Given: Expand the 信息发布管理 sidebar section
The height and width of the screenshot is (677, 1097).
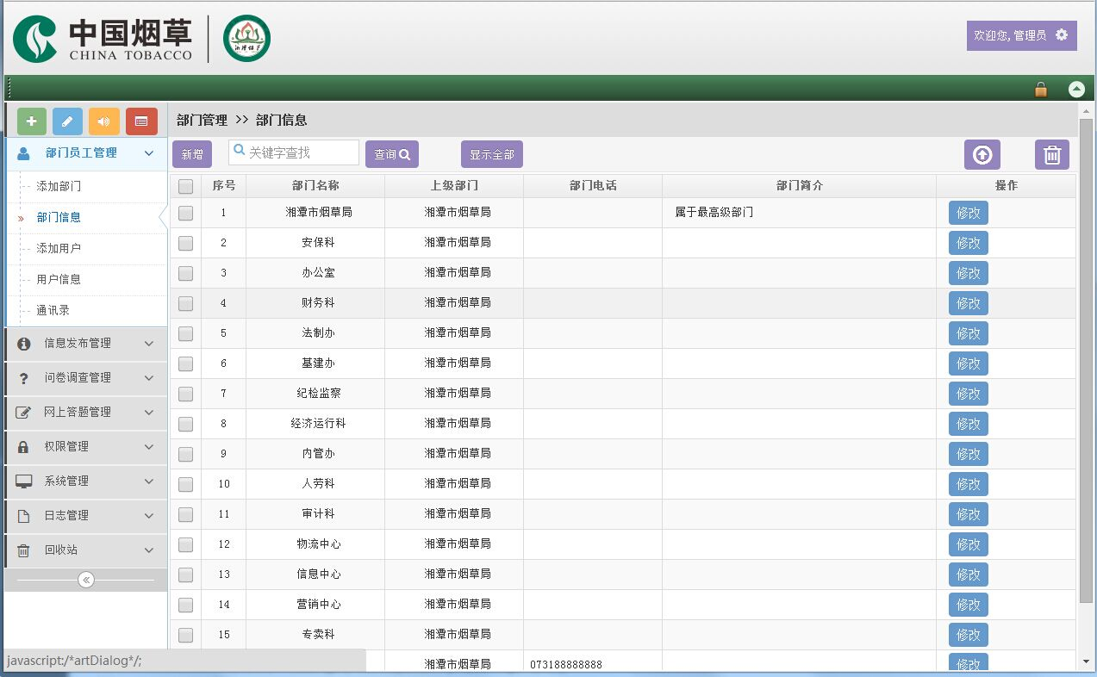Looking at the screenshot, I should [84, 343].
